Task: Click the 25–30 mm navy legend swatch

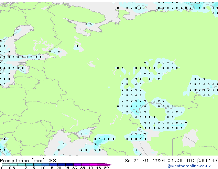Action: coord(69,165)
